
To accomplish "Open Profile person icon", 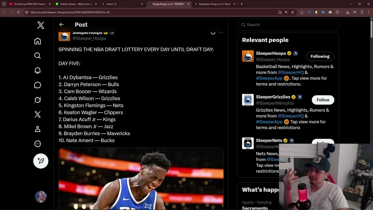I will tap(38, 129).
